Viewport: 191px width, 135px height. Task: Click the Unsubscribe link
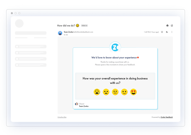62,117
